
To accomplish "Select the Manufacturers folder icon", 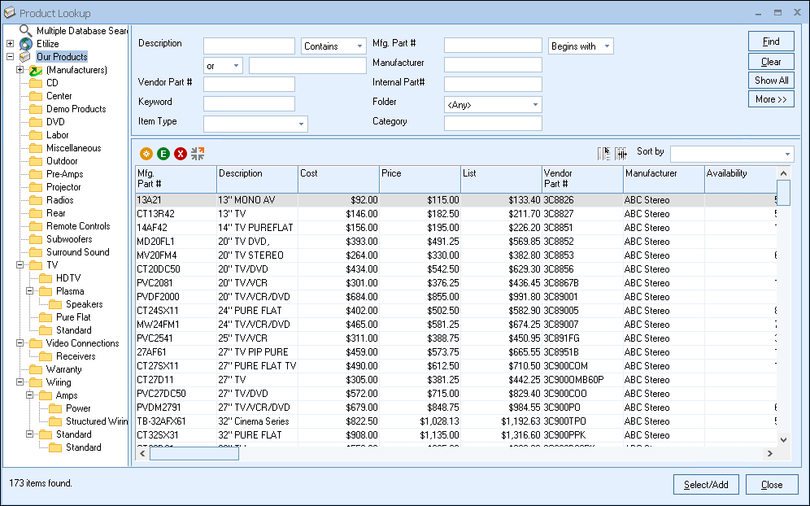I will [36, 71].
